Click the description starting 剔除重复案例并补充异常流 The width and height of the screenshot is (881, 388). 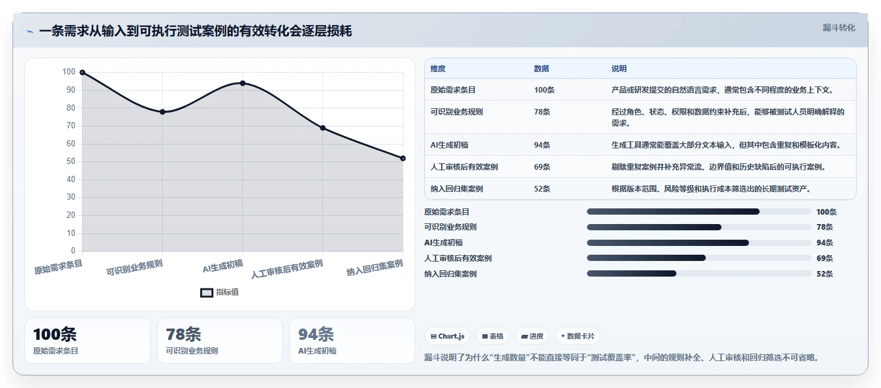719,167
